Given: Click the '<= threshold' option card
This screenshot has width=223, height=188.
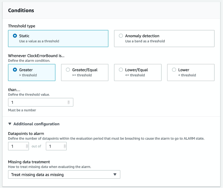Looking at the screenshot, I should tap(138, 75).
